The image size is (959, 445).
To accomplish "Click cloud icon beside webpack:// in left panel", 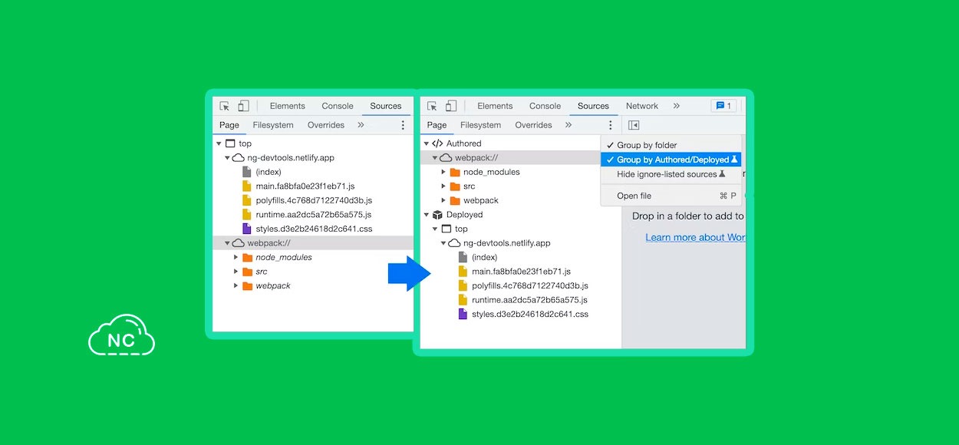I will [x=239, y=243].
